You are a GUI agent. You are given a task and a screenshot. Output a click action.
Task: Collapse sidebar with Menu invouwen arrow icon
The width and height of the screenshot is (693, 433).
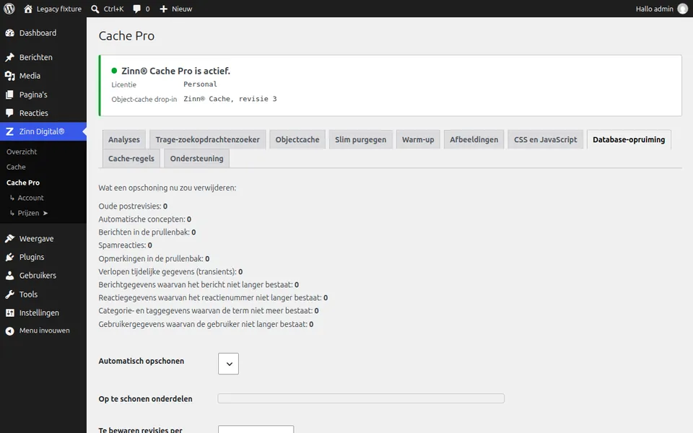click(9, 331)
